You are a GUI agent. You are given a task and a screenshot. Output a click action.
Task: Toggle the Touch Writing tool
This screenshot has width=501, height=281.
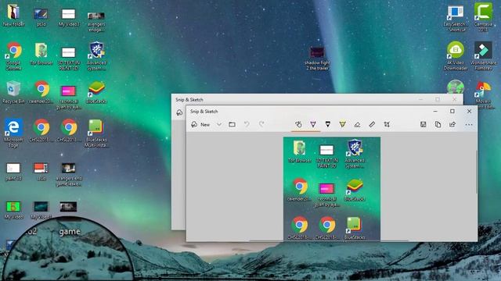tap(298, 124)
